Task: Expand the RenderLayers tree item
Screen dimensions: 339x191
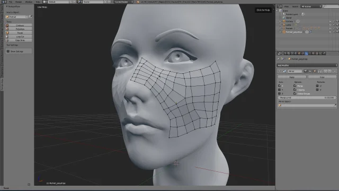Action: click(x=281, y=14)
